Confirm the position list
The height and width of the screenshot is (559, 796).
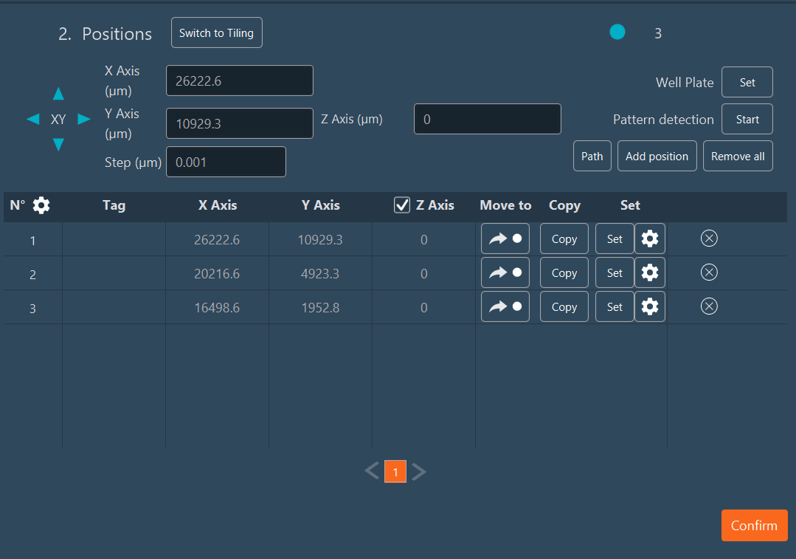coord(754,525)
